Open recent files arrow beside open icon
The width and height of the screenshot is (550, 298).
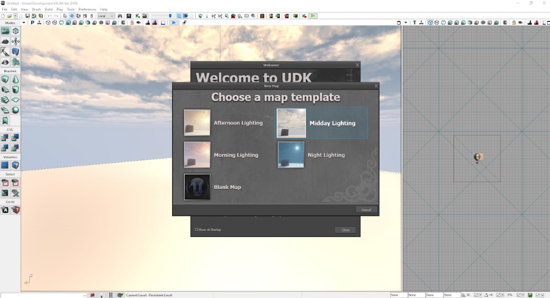pos(15,16)
